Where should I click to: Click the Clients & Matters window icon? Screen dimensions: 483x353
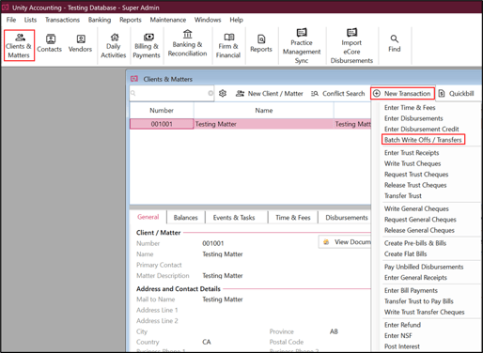tap(134, 79)
